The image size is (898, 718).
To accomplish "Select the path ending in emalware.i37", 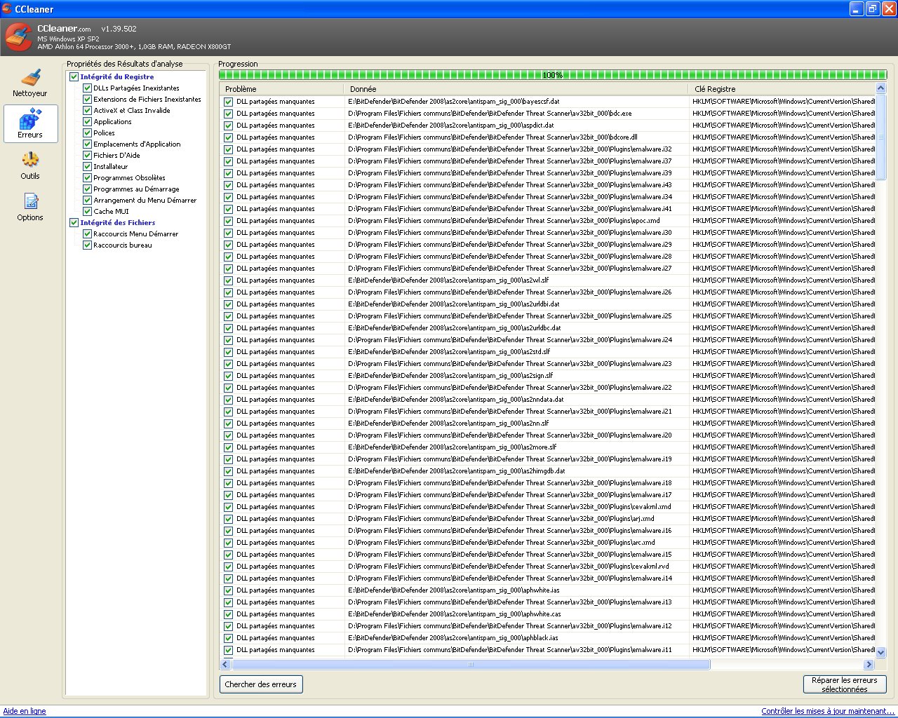I will (x=510, y=161).
